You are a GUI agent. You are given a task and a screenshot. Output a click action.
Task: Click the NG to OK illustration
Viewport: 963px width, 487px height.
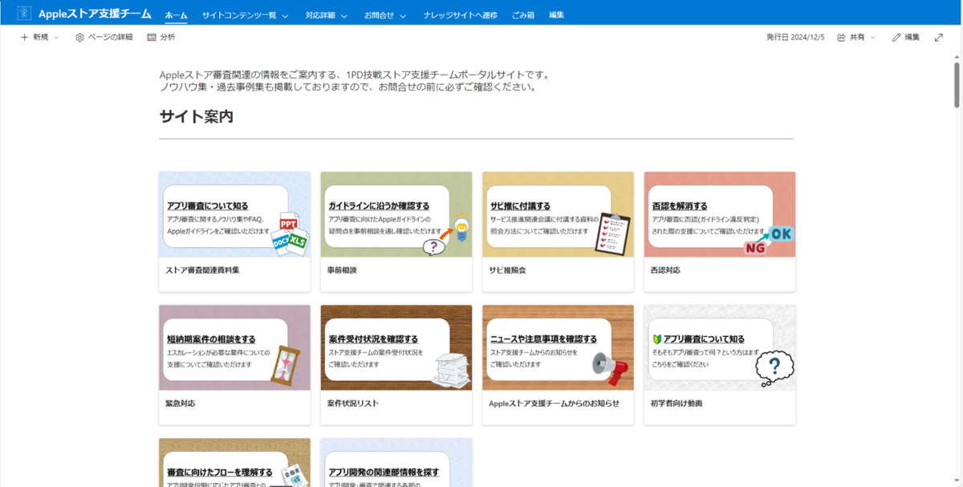[768, 240]
